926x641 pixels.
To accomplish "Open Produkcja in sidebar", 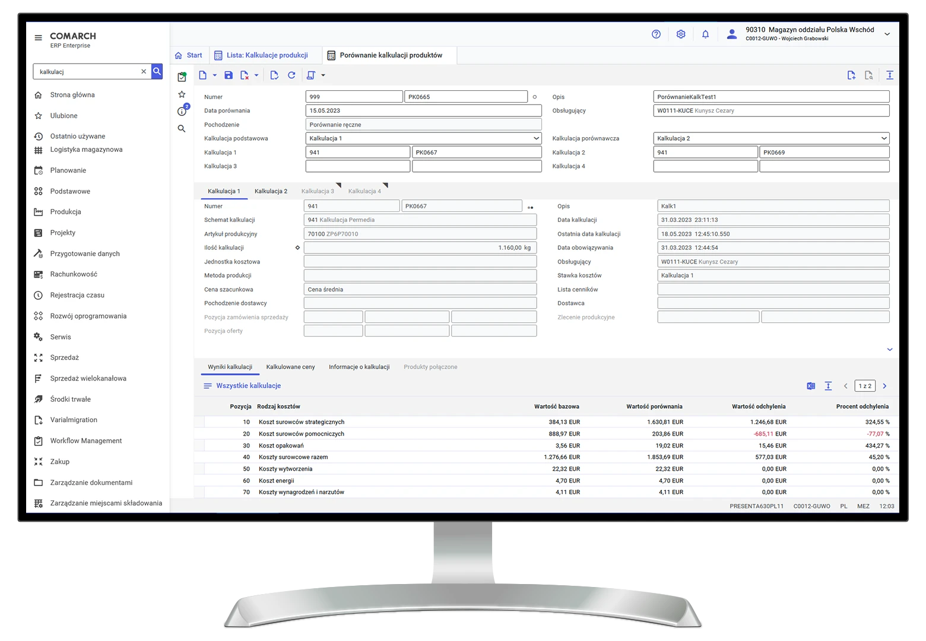I will pyautogui.click(x=65, y=212).
